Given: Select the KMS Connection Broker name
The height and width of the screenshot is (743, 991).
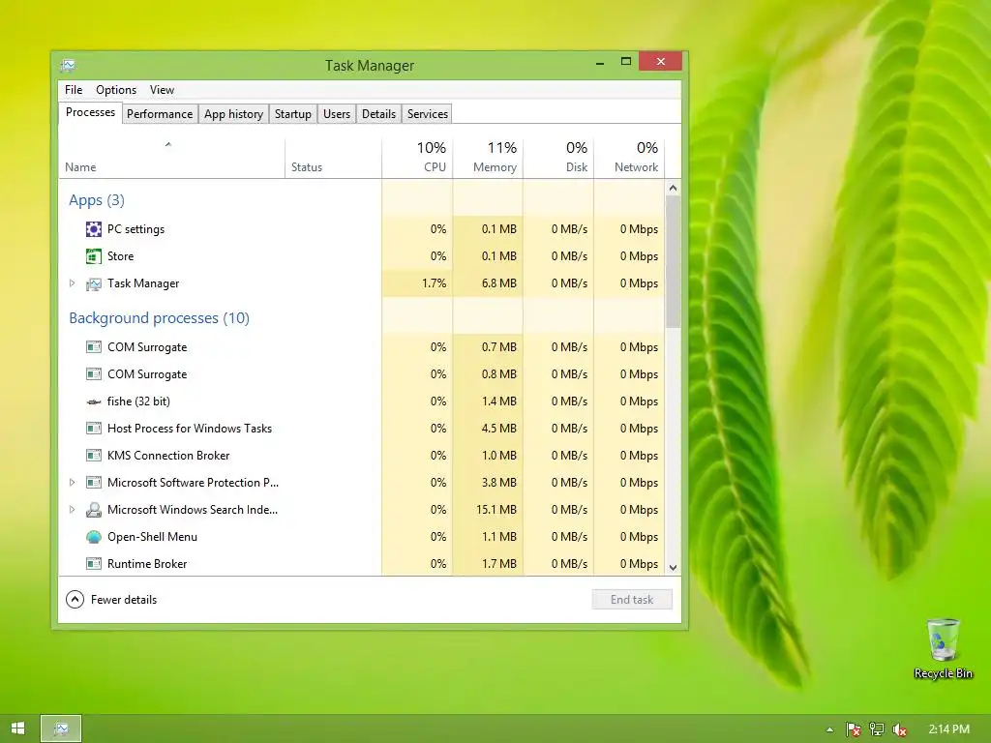Looking at the screenshot, I should [x=168, y=456].
